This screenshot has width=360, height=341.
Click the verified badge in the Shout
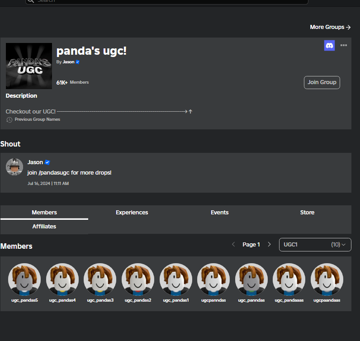click(47, 162)
